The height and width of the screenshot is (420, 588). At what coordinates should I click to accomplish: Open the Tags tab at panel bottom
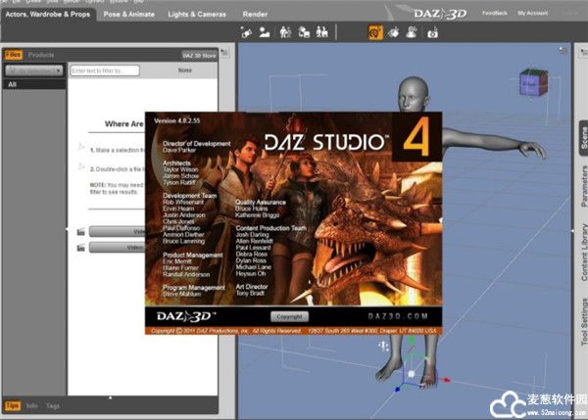pos(52,404)
